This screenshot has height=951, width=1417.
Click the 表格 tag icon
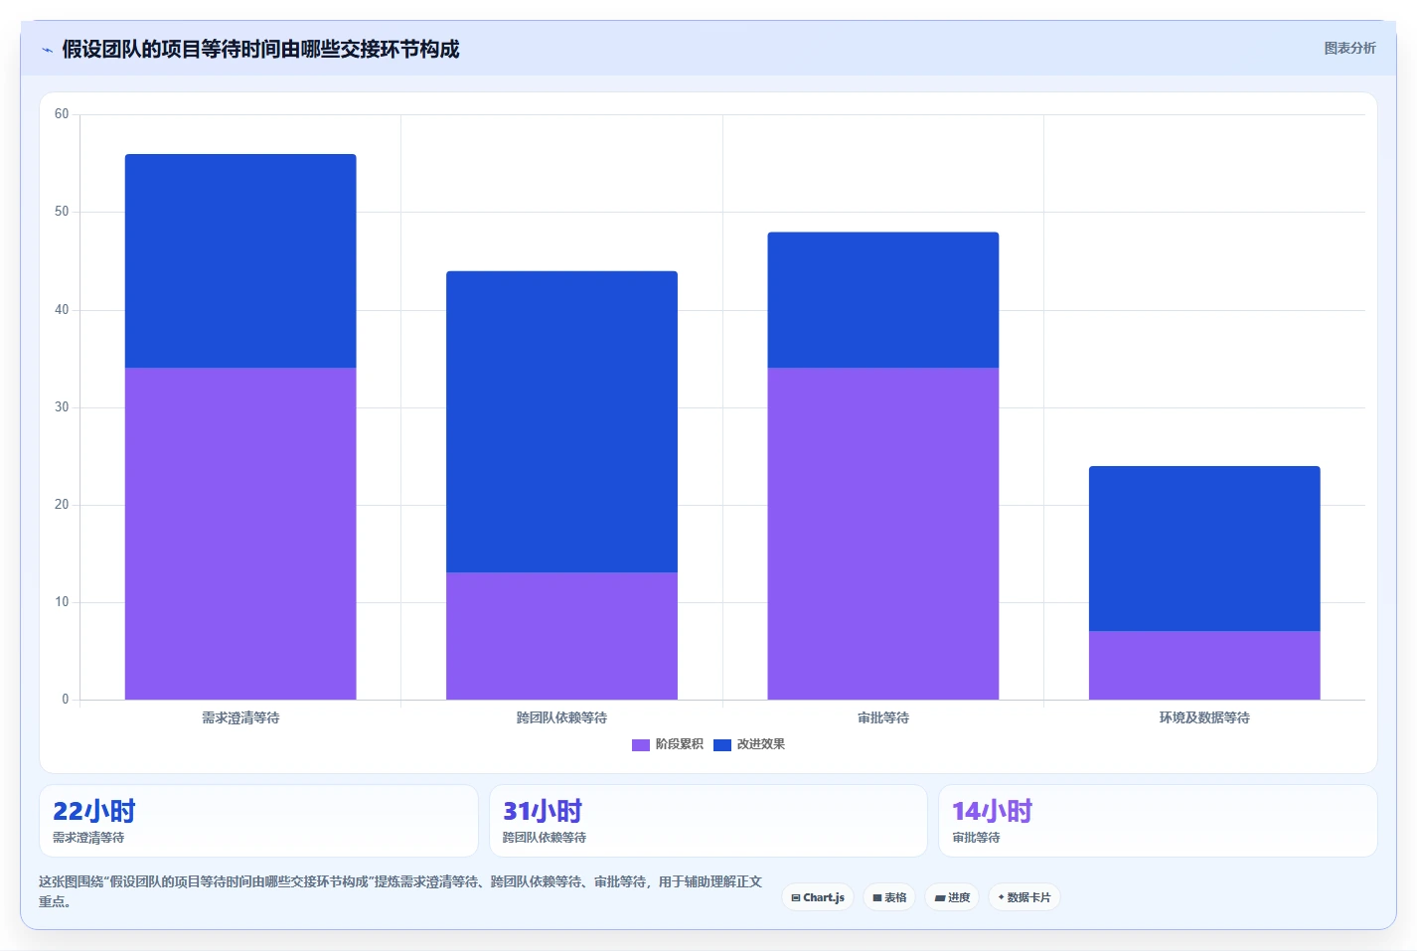pyautogui.click(x=877, y=897)
